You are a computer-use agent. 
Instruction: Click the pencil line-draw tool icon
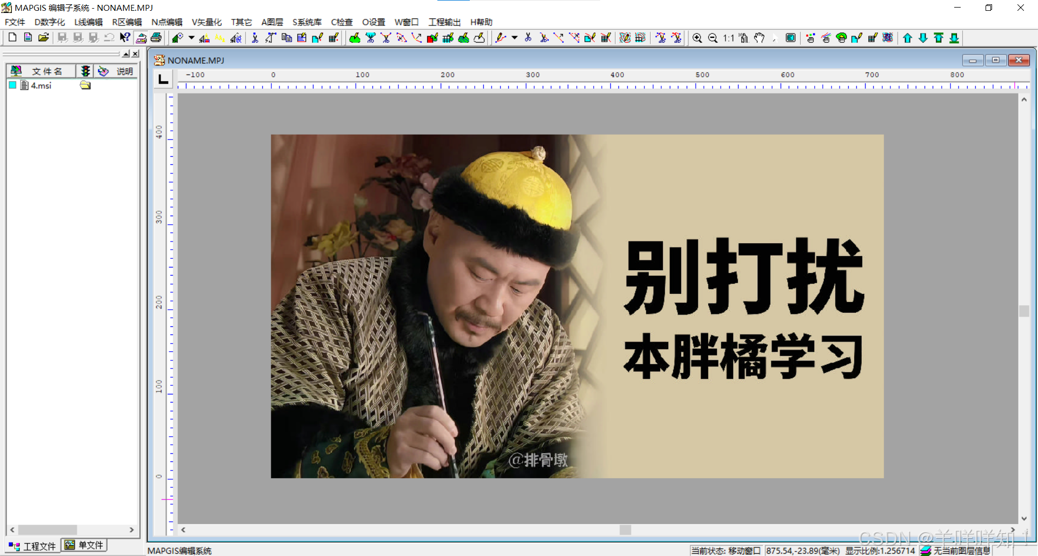point(501,37)
